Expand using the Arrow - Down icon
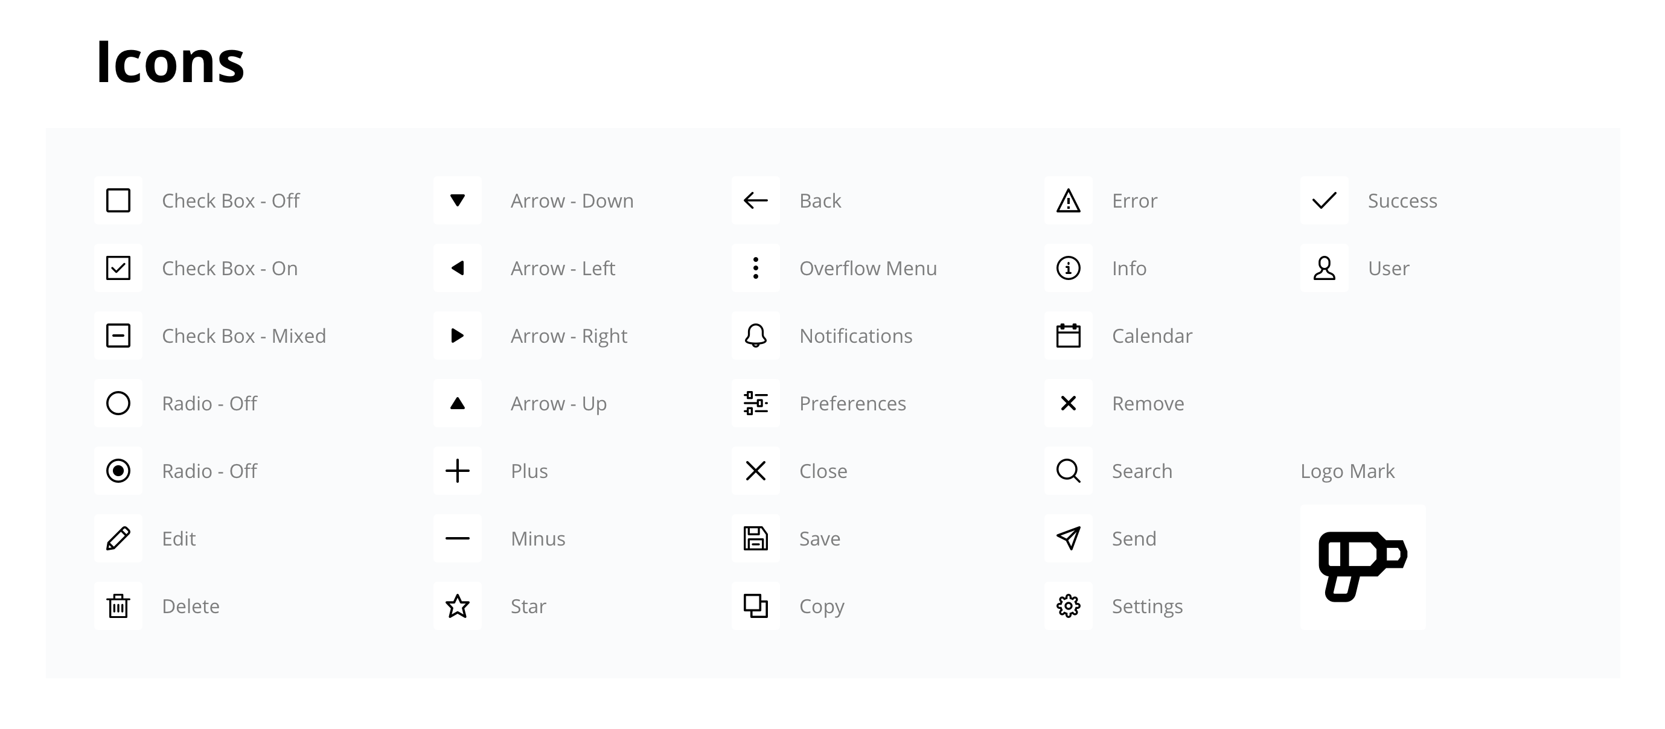This screenshot has height=729, width=1665. [458, 200]
